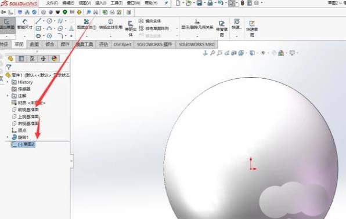Click the green location-pin icon in toolbar
Viewport: 346px width, 219px height.
[64, 12]
